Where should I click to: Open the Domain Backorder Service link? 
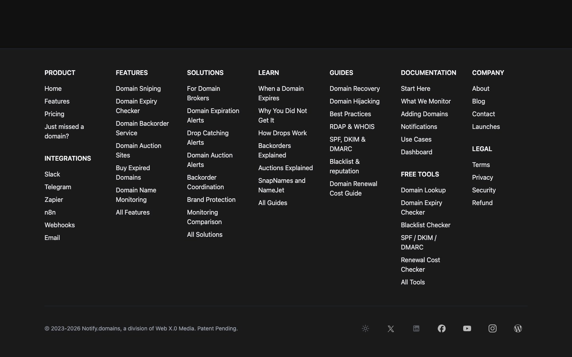[142, 128]
